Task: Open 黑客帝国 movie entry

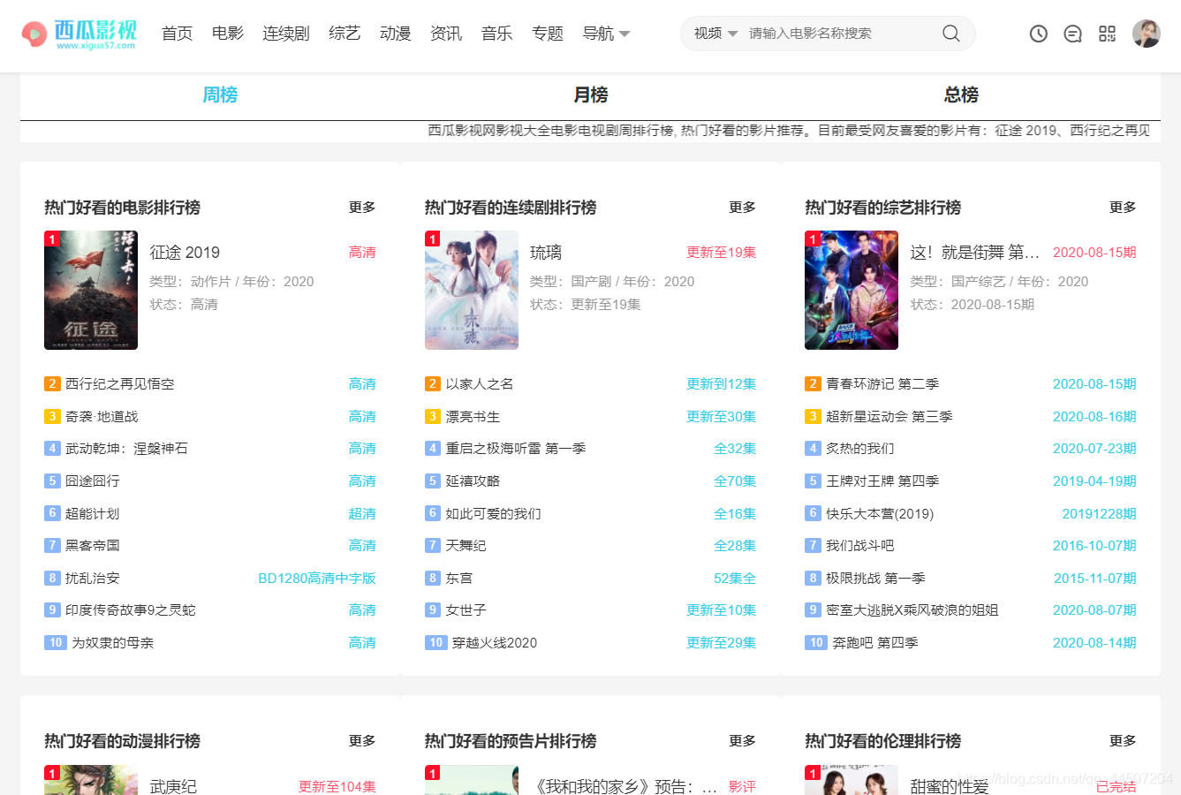Action: pos(93,545)
